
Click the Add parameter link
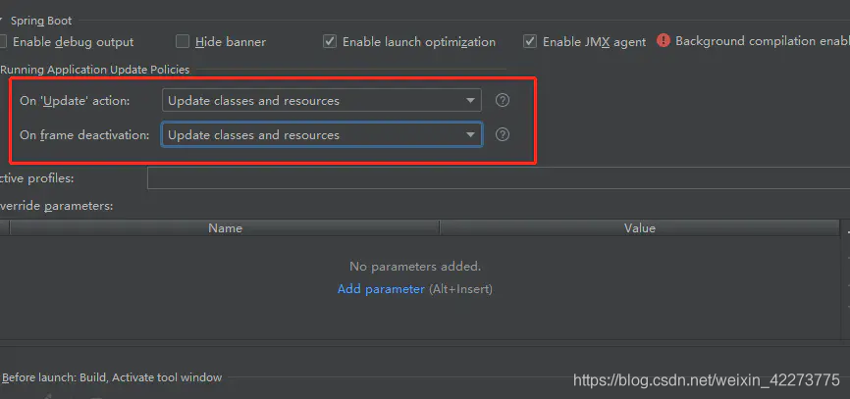[x=381, y=289]
